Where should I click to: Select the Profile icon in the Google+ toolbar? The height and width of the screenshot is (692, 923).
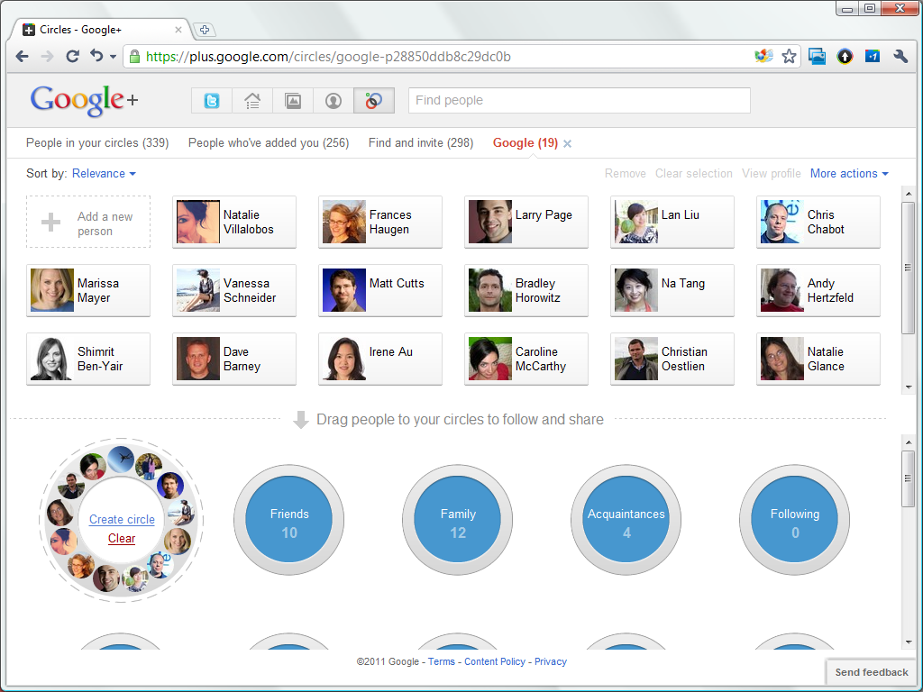click(333, 100)
